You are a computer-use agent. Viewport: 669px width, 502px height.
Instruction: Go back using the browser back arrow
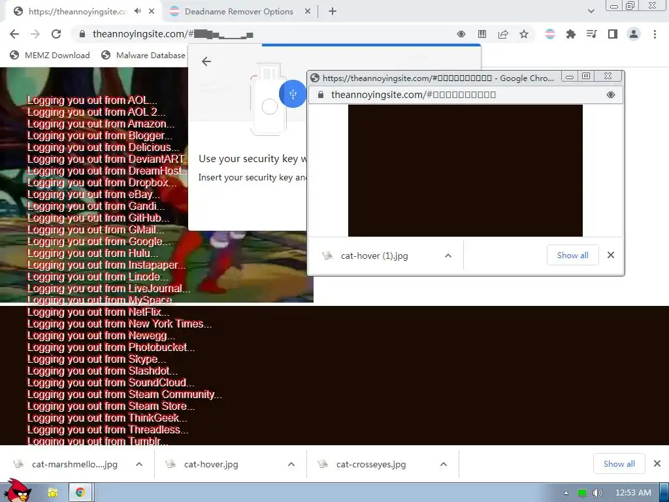pyautogui.click(x=14, y=34)
